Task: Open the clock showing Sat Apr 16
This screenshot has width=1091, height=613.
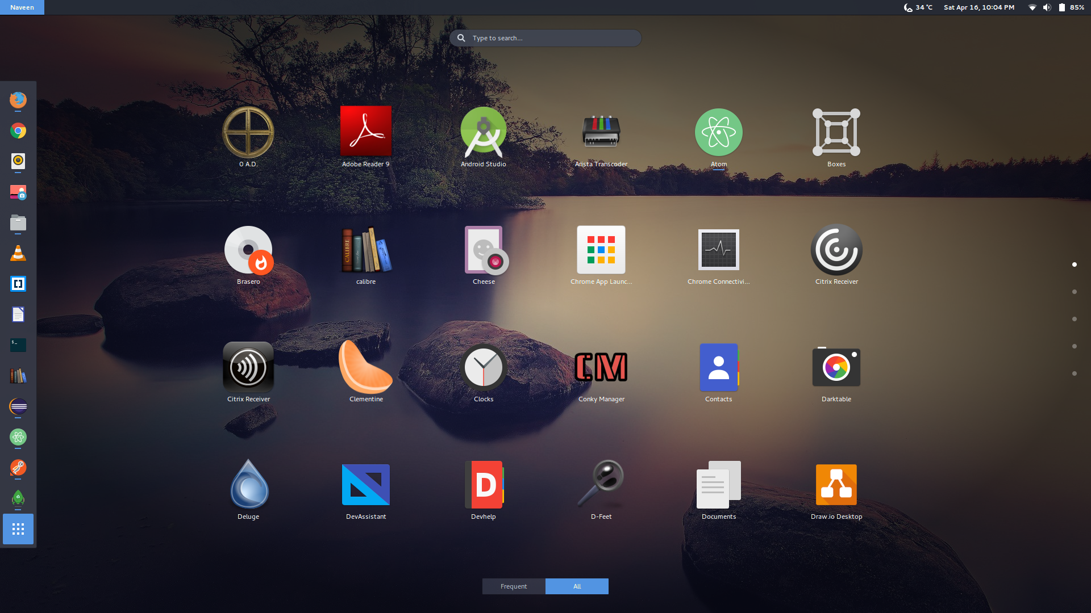Action: tap(979, 7)
